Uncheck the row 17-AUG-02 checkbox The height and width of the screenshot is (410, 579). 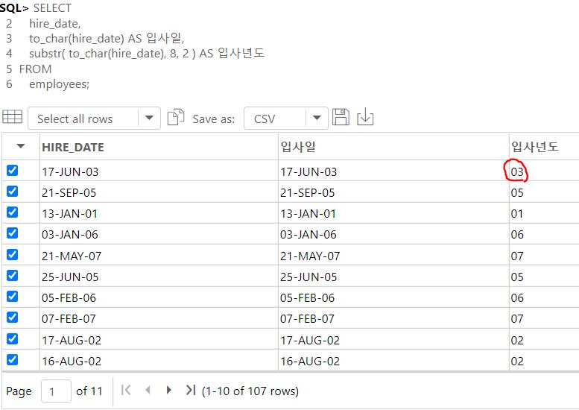coord(12,338)
